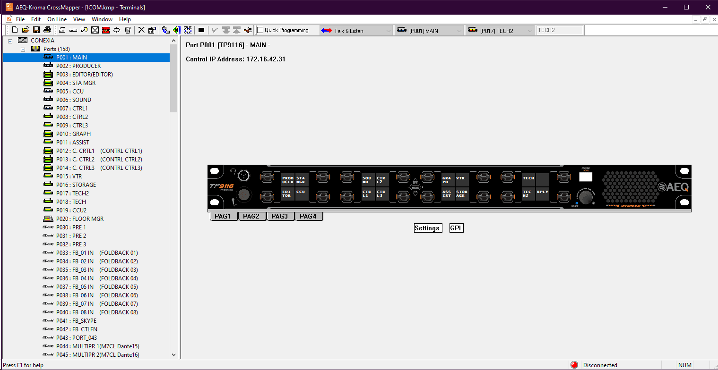Viewport: 718px width, 370px height.
Task: Save the project with the floppy icon
Action: (36, 30)
